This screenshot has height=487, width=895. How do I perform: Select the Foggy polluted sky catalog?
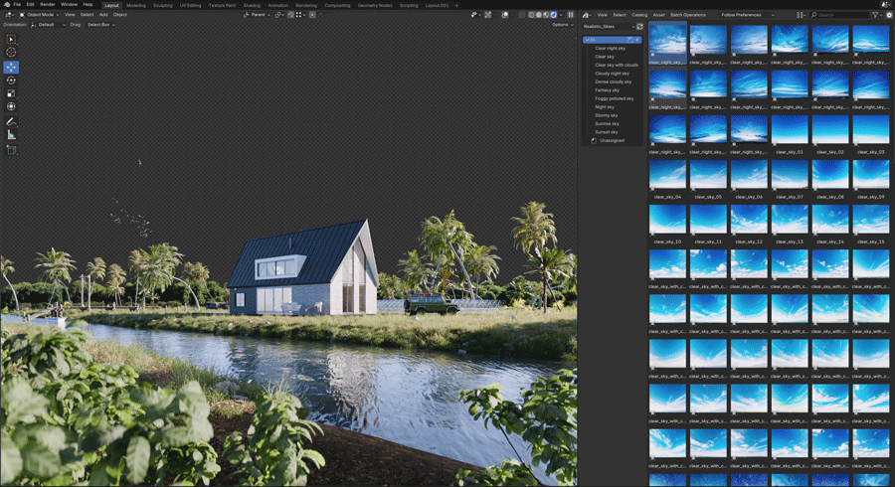coord(615,98)
